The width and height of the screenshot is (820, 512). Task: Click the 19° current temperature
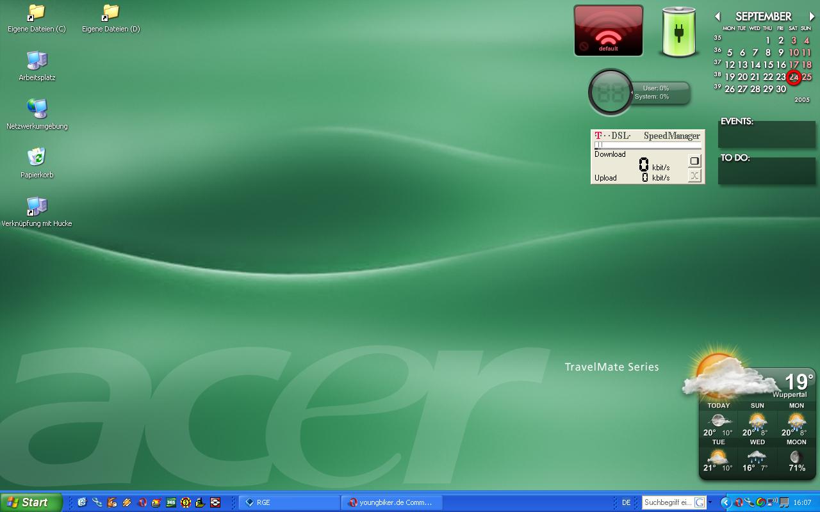pos(798,381)
